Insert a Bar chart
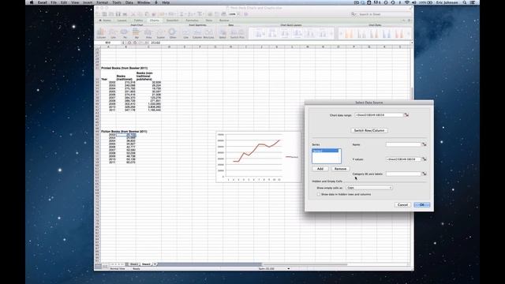 (x=137, y=33)
